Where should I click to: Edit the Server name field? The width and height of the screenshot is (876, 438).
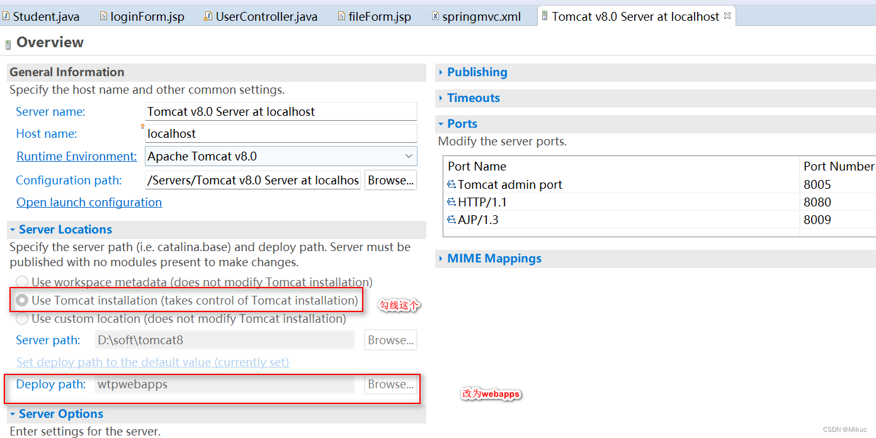(x=281, y=111)
